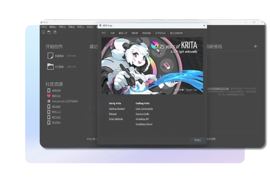The height and width of the screenshot is (180, 270).
Task: Open the Getting Started link
Action: pyautogui.click(x=117, y=109)
